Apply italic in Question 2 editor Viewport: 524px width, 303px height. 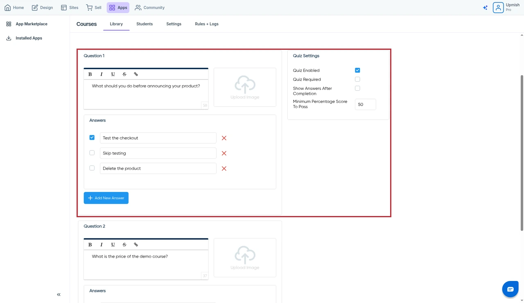(x=102, y=245)
